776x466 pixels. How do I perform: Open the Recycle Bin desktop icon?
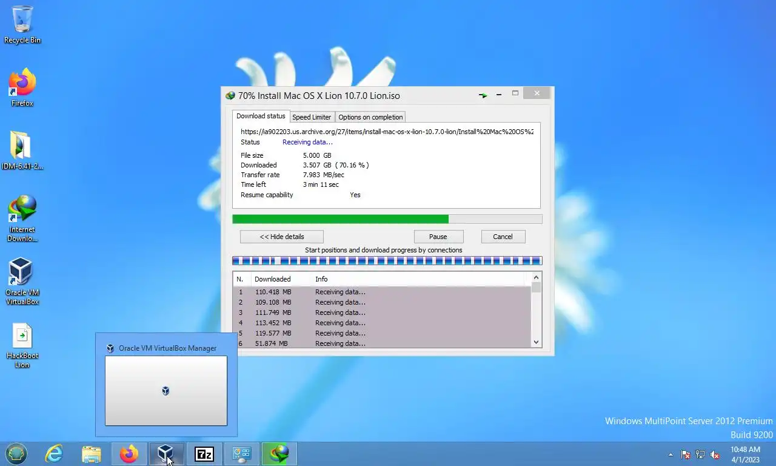[x=22, y=24]
